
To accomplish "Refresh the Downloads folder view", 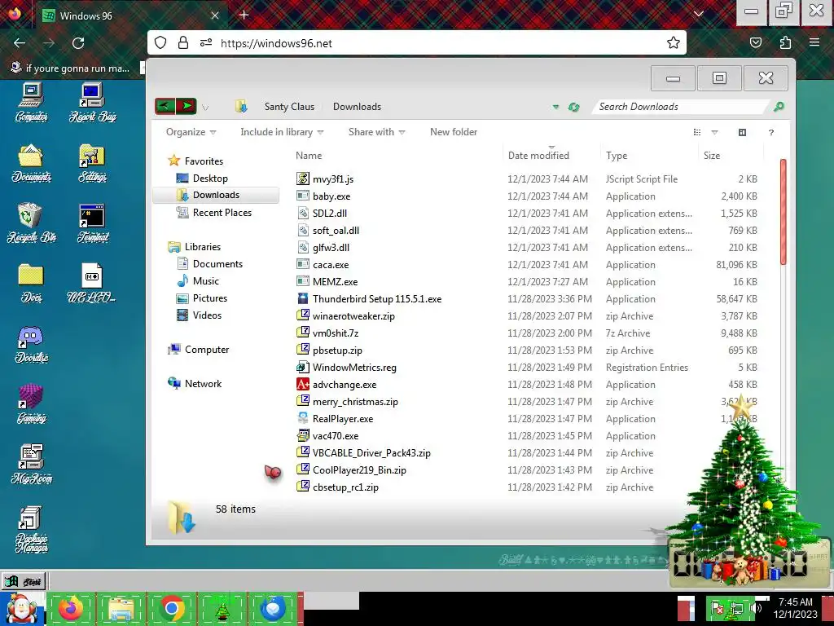I will 573,107.
